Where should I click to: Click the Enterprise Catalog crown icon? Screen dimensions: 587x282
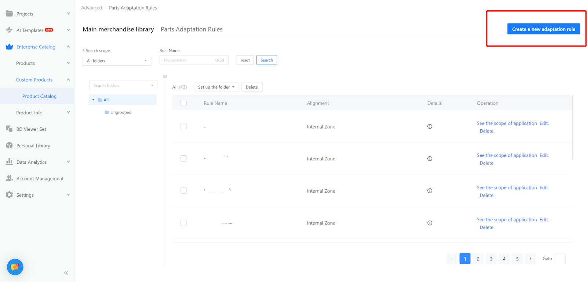tap(10, 47)
